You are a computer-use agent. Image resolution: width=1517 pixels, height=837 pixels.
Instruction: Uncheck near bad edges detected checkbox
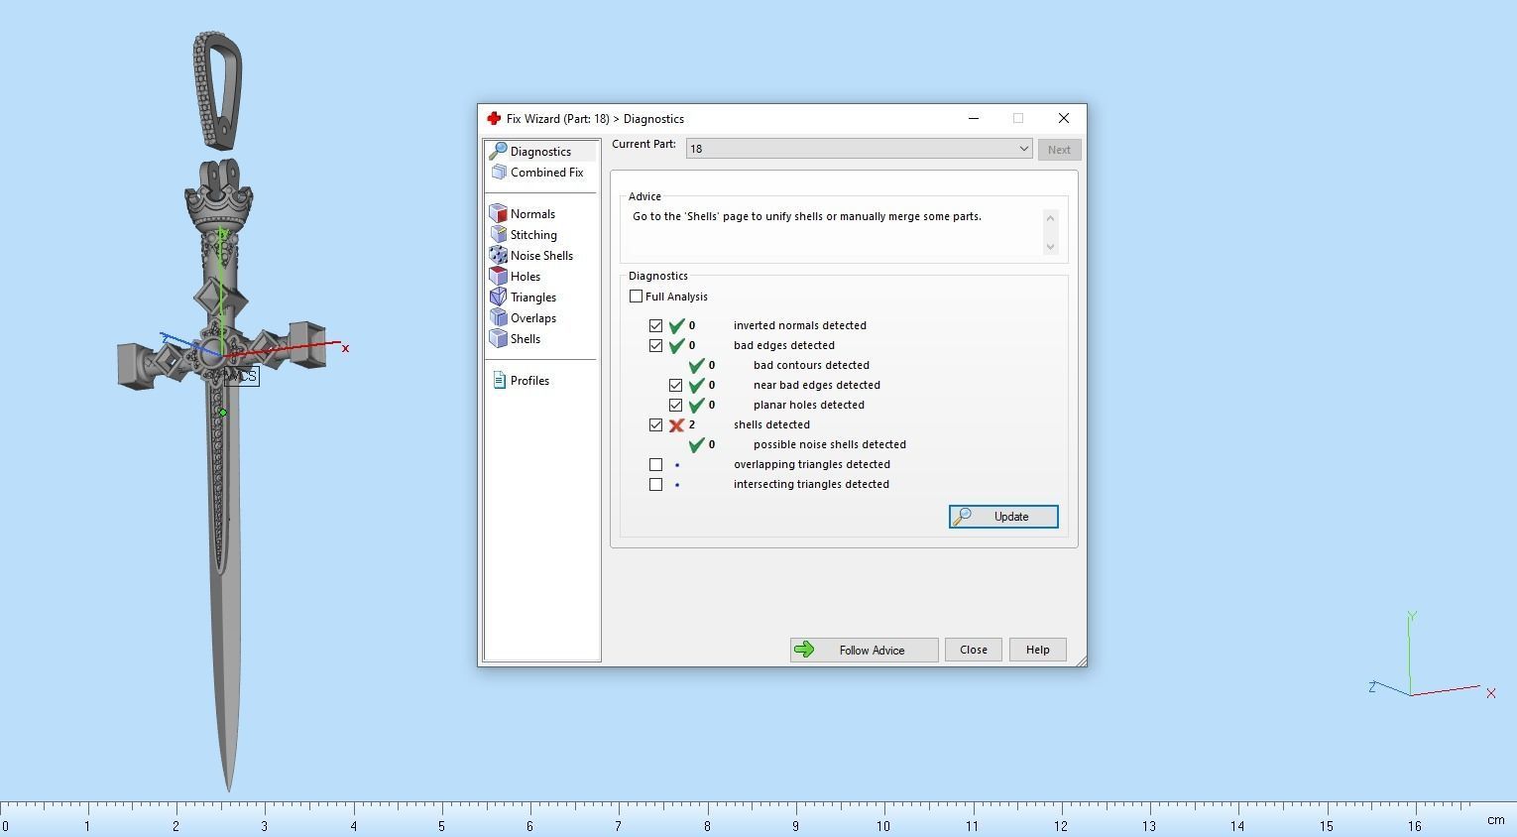point(675,385)
